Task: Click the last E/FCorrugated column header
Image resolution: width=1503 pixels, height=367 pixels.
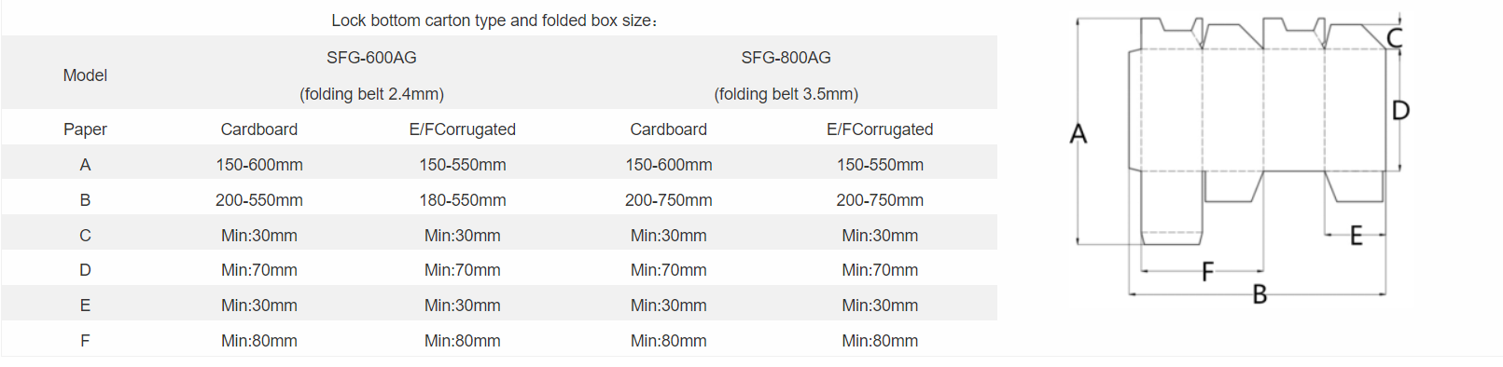Action: 880,129
